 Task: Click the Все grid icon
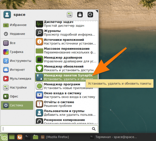[x=6, y=43]
